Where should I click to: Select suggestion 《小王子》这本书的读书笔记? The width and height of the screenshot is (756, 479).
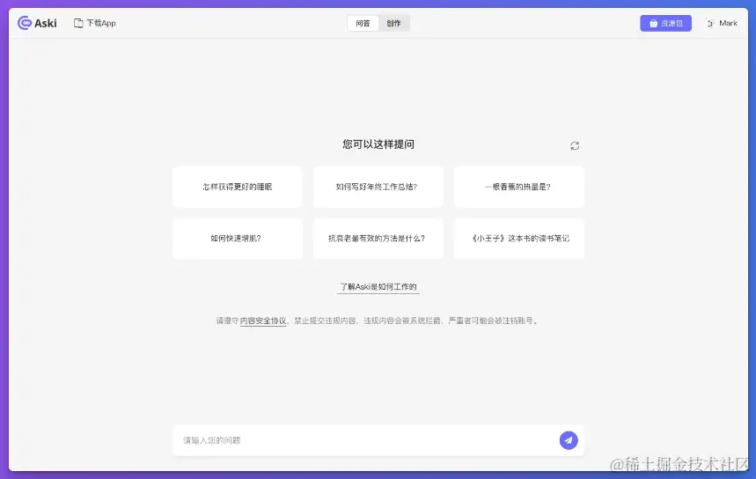518,239
